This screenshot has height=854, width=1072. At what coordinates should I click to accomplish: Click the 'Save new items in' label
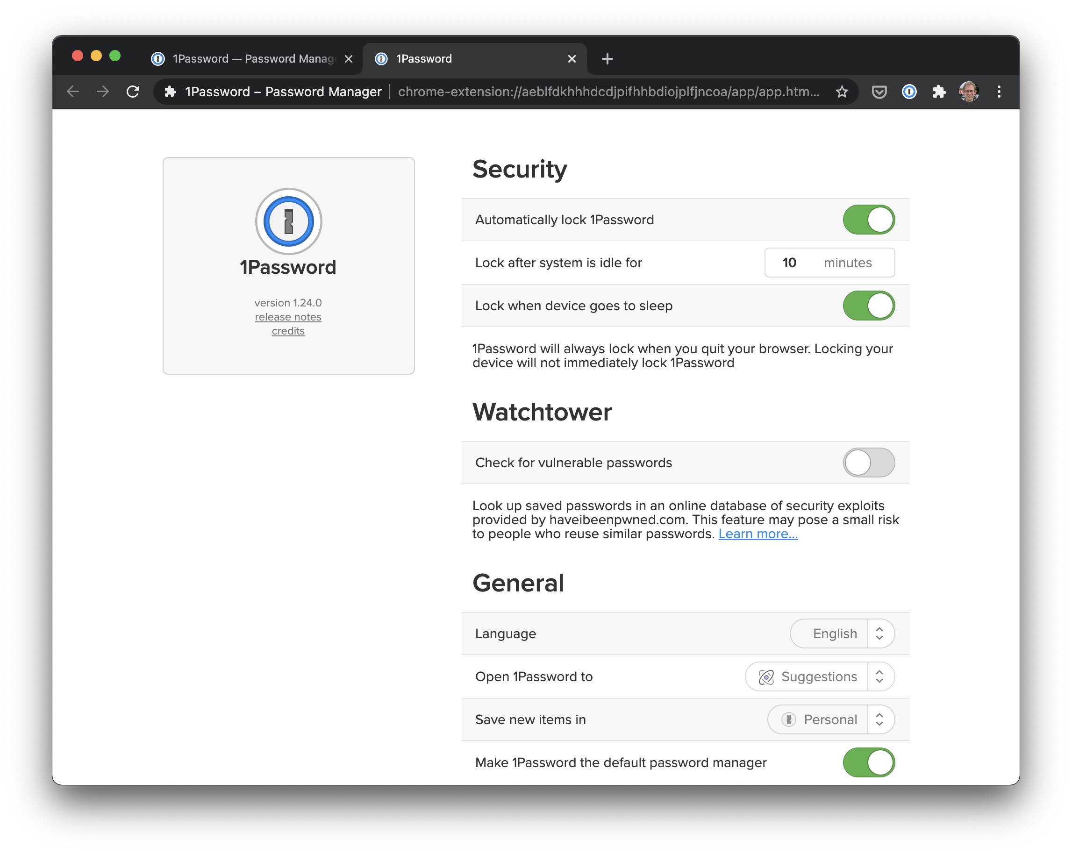point(530,719)
